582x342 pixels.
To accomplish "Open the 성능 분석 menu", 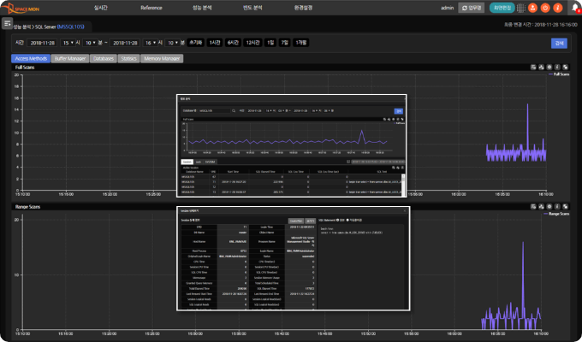I will point(202,8).
